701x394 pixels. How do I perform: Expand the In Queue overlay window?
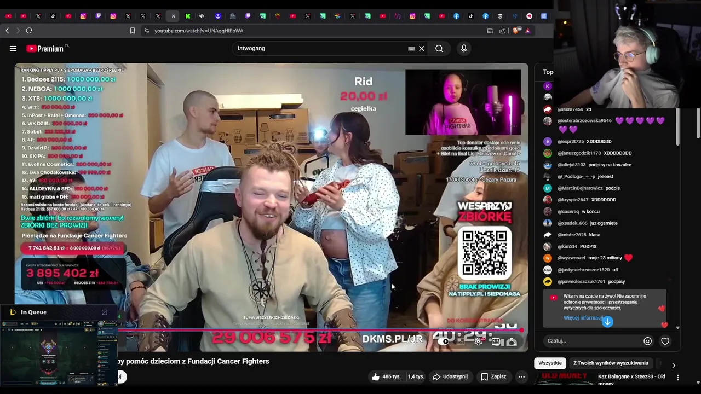[x=104, y=312]
